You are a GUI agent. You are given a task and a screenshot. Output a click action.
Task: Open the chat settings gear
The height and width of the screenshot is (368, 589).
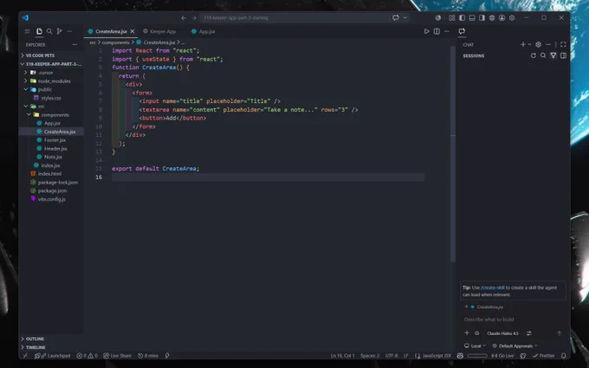point(538,44)
